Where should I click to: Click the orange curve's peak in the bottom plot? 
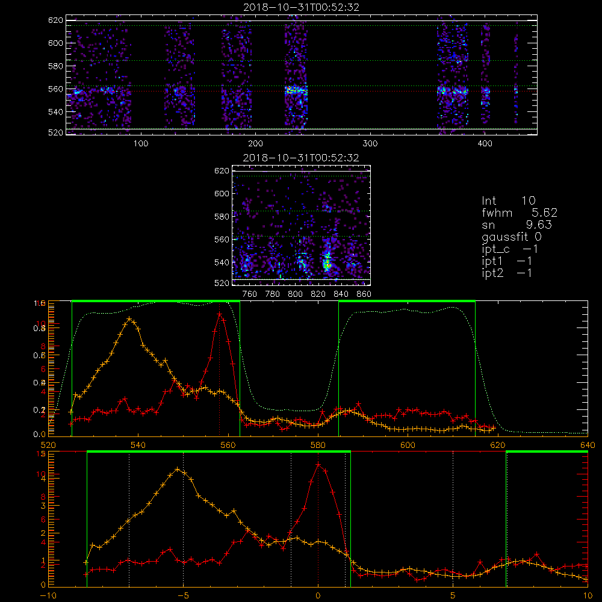pos(177,469)
